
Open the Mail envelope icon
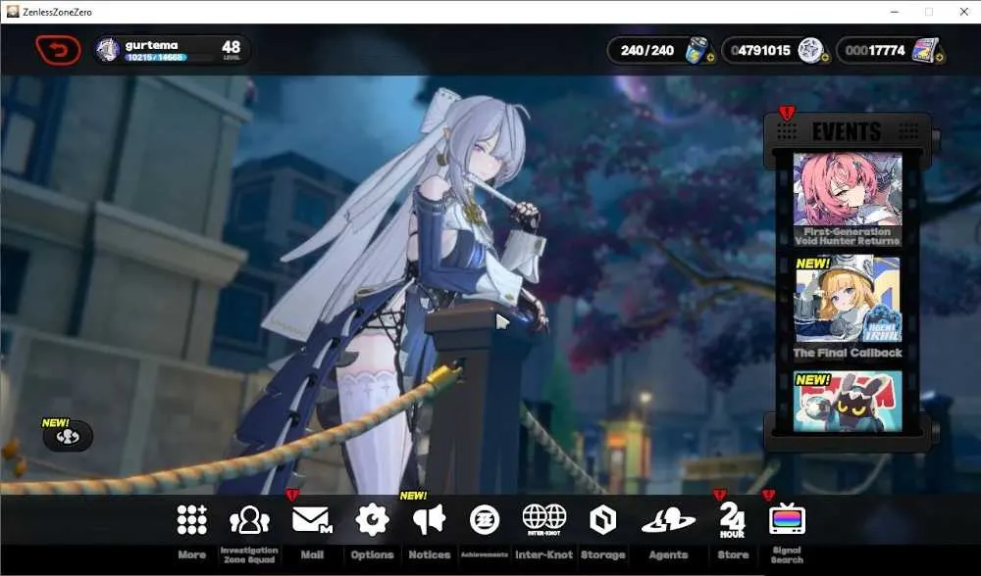pyautogui.click(x=312, y=520)
